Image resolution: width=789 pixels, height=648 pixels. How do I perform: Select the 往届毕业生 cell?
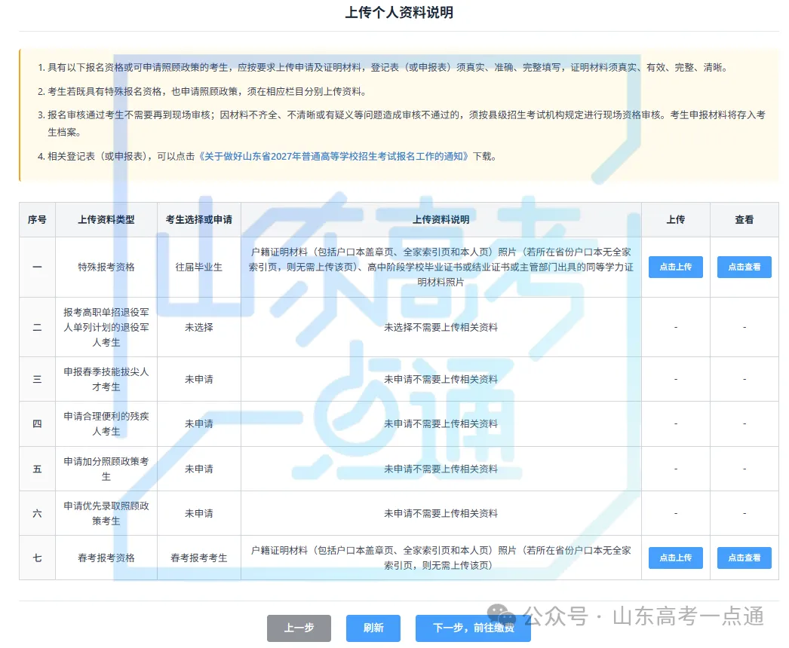point(199,267)
